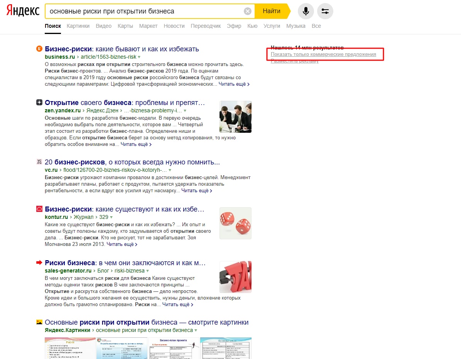Select the Поиск tab
The width and height of the screenshot is (461, 359).
tap(53, 26)
